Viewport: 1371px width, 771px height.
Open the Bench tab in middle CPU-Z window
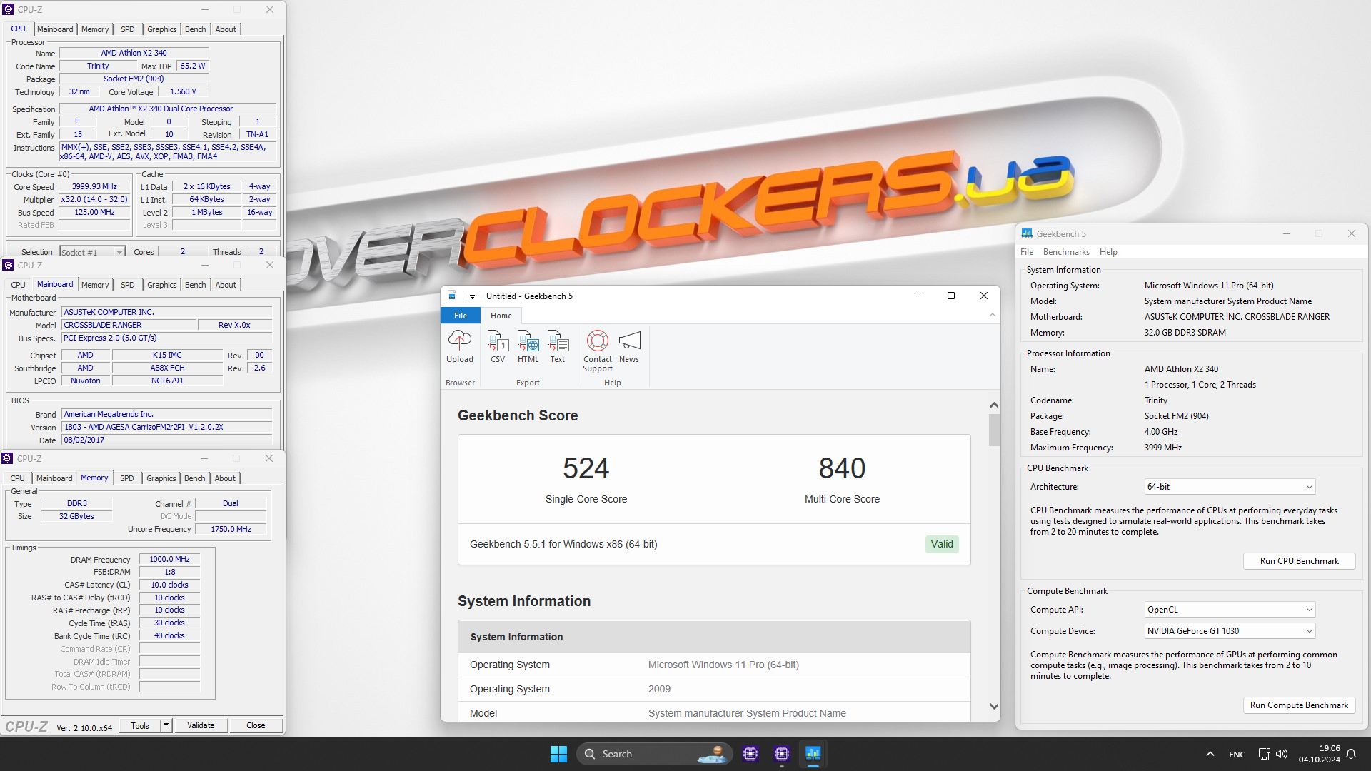(195, 285)
